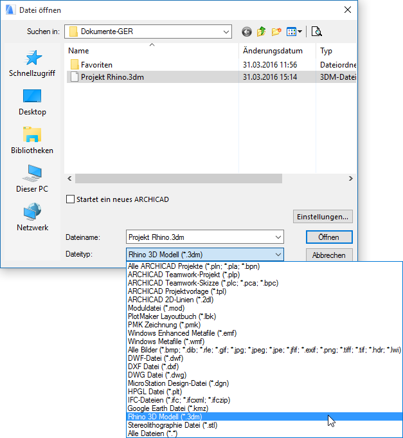Open the view menu icon
This screenshot has height=438, width=403.
[x=294, y=32]
